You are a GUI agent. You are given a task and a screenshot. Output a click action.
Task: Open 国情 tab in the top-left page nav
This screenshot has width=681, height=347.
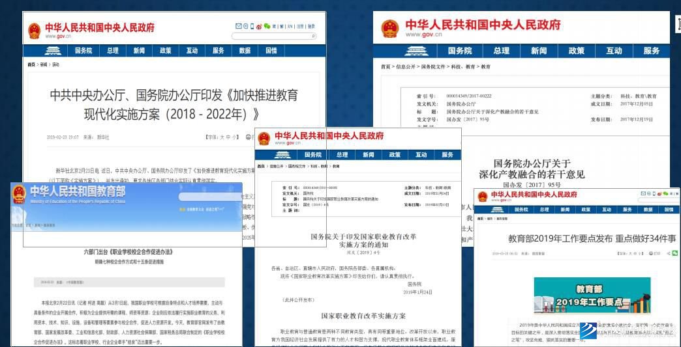point(271,51)
